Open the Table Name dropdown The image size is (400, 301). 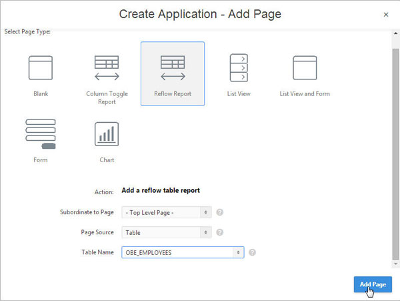[x=183, y=252]
